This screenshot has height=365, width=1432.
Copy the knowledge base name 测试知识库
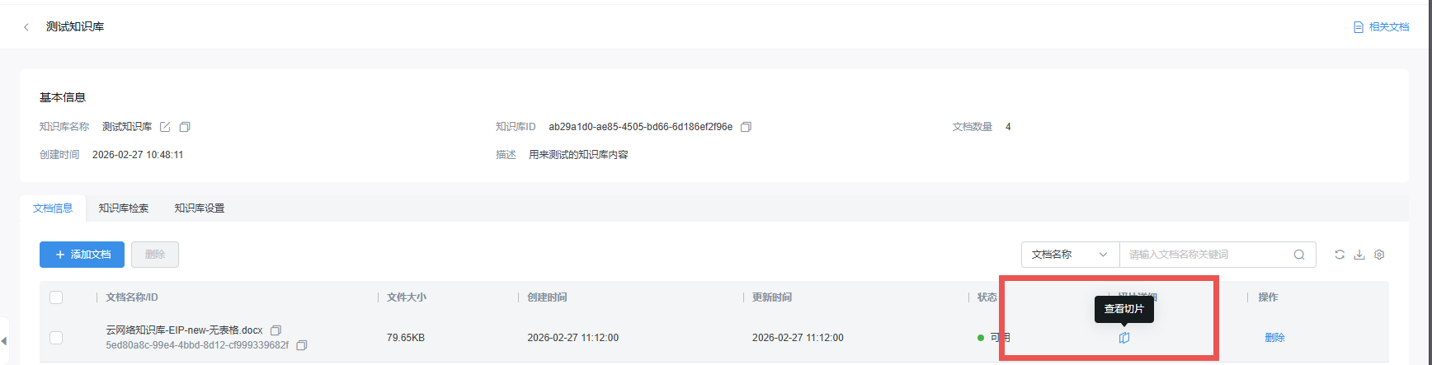click(x=185, y=127)
